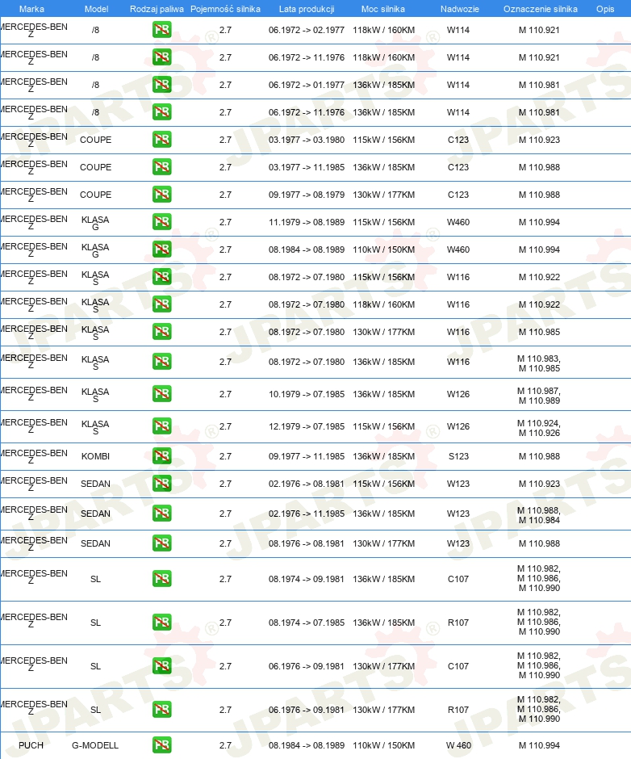
Task: Click fuel icon in SL R107 136kW row
Action: [x=161, y=623]
